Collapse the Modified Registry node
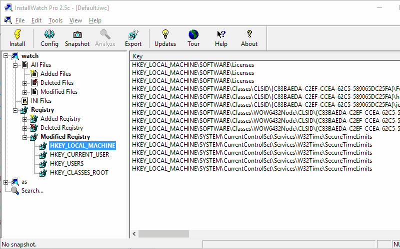The image size is (400, 249). pyautogui.click(x=24, y=138)
